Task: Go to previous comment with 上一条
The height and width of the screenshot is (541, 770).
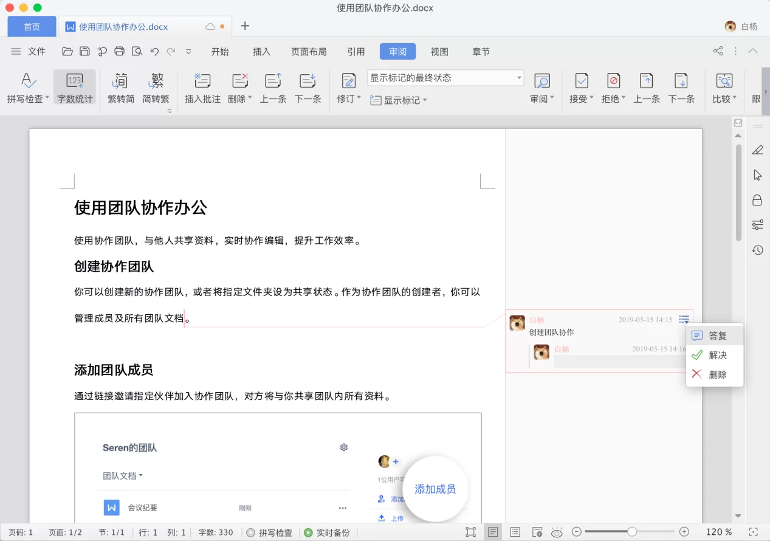Action: click(x=273, y=81)
